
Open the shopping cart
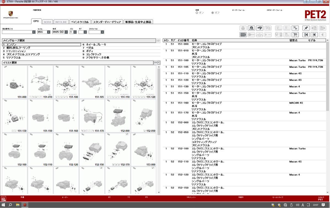[295, 34]
